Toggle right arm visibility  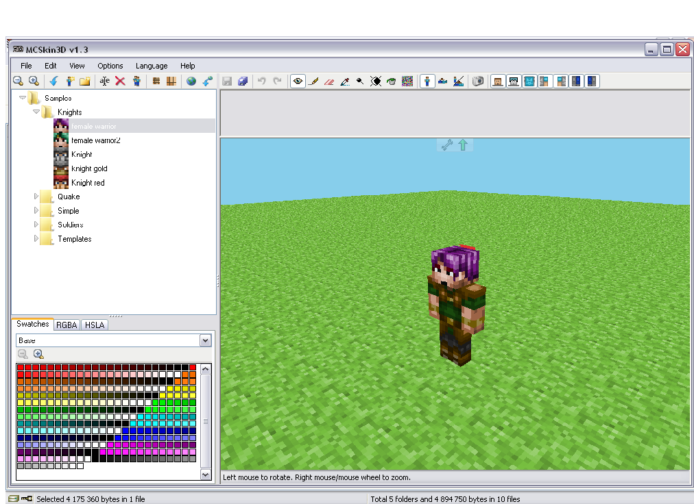tap(561, 81)
